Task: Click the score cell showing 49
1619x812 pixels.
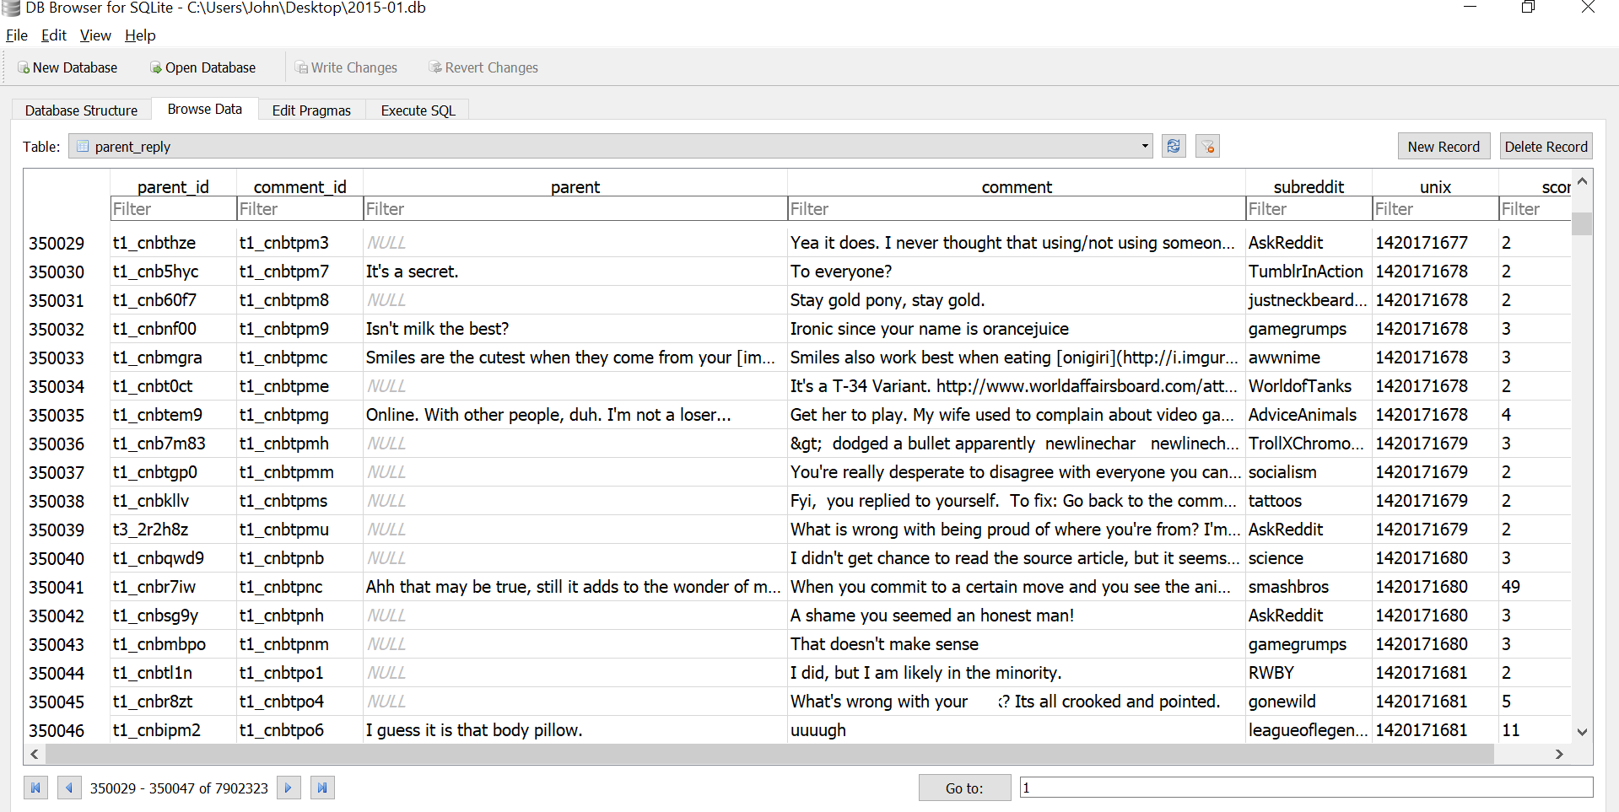Action: (x=1535, y=587)
